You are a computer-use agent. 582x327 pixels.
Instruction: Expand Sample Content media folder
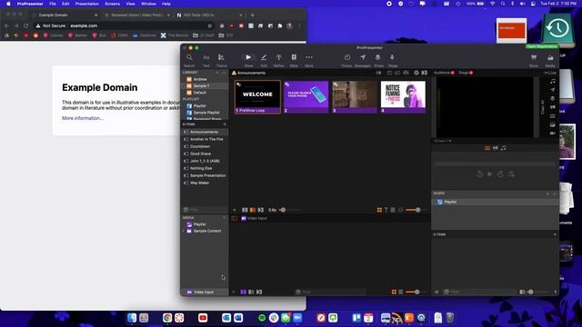tap(184, 231)
